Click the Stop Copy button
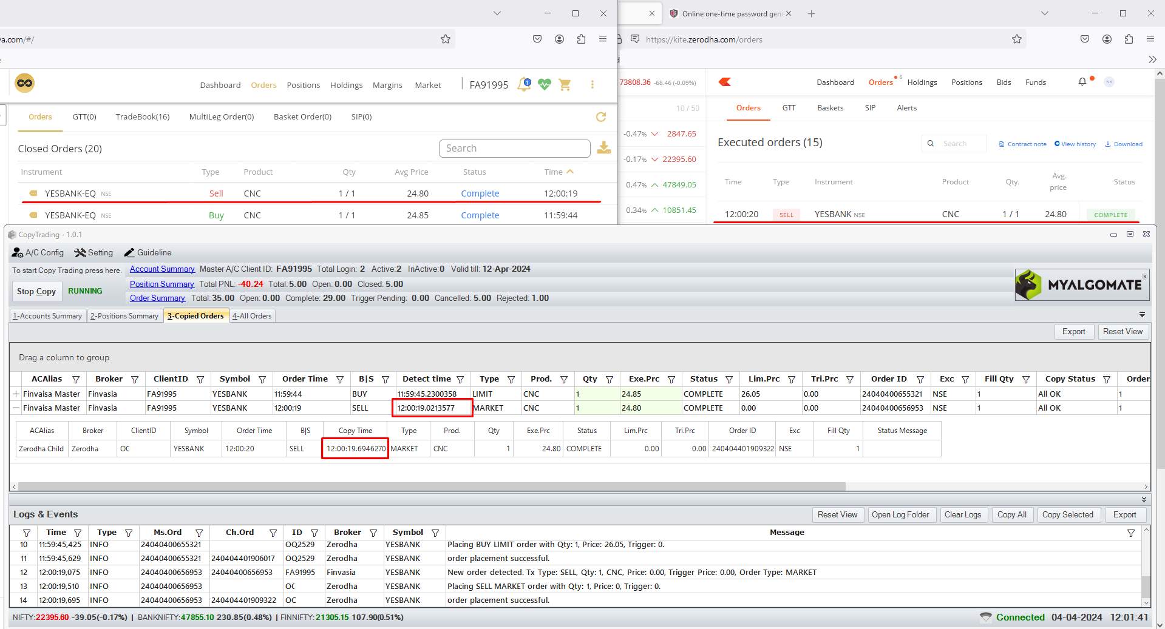This screenshot has height=629, width=1165. [x=36, y=291]
